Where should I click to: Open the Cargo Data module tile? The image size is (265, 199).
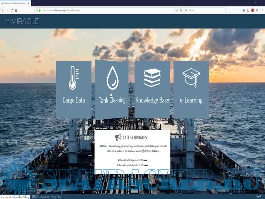[x=74, y=89]
